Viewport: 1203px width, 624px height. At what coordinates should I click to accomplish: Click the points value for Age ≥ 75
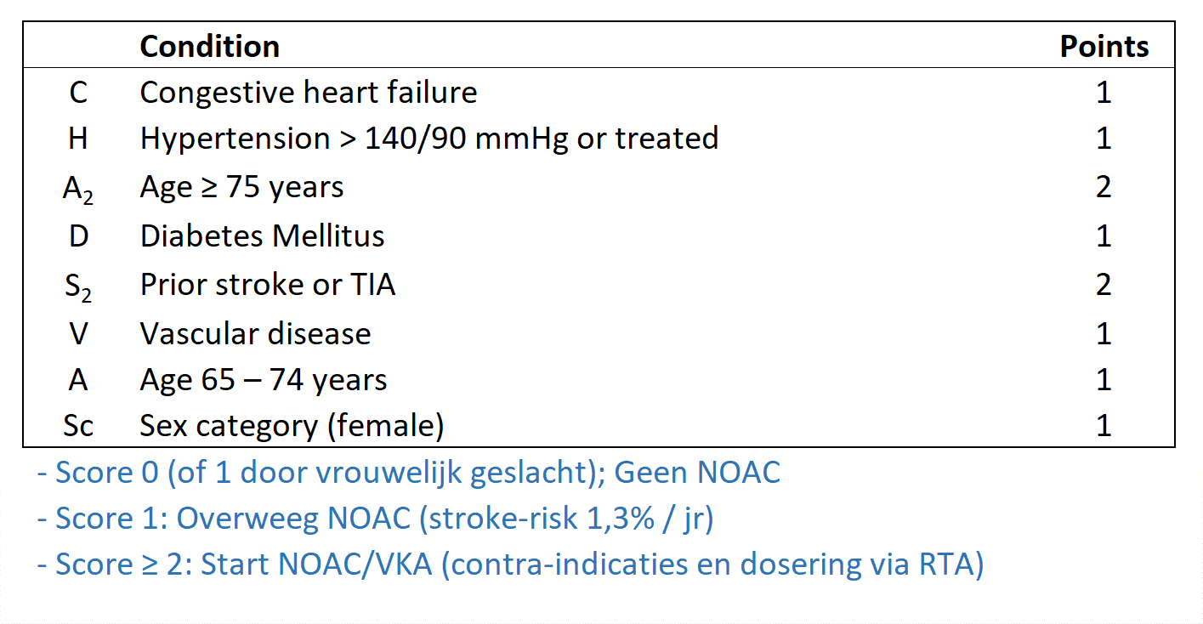point(1104,187)
